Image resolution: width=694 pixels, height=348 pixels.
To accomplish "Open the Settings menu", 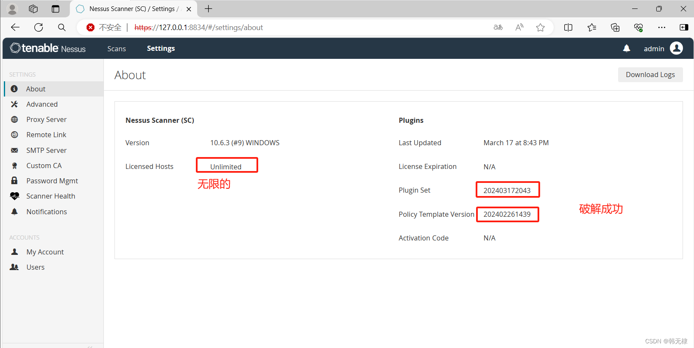I will pyautogui.click(x=161, y=49).
